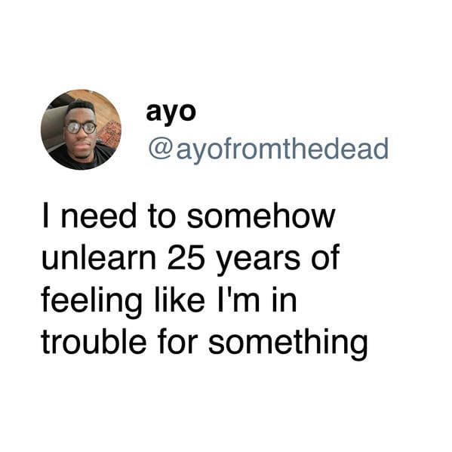Click the glasses in the profile picture

coord(81,128)
